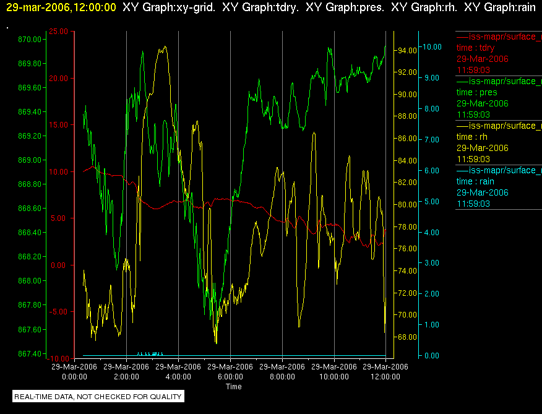Click the red temperature axis label 20.00
This screenshot has width=542, height=414.
[58, 79]
